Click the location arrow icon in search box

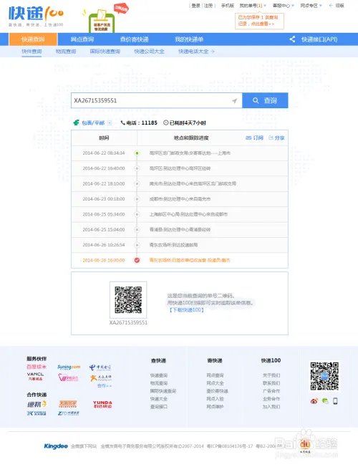tap(235, 101)
